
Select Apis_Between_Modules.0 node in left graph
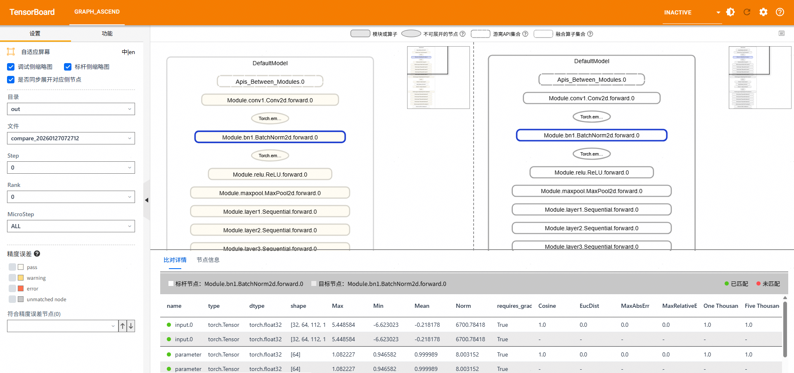(270, 82)
